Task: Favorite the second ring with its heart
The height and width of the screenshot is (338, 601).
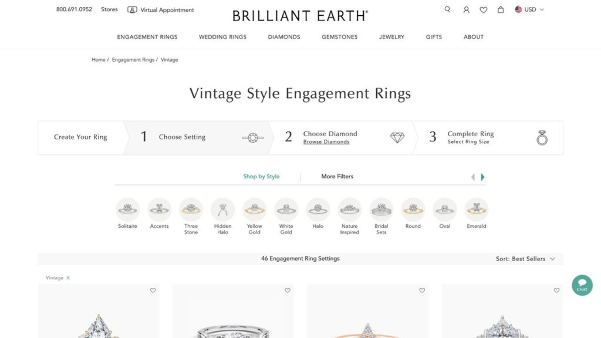Action: click(x=288, y=290)
